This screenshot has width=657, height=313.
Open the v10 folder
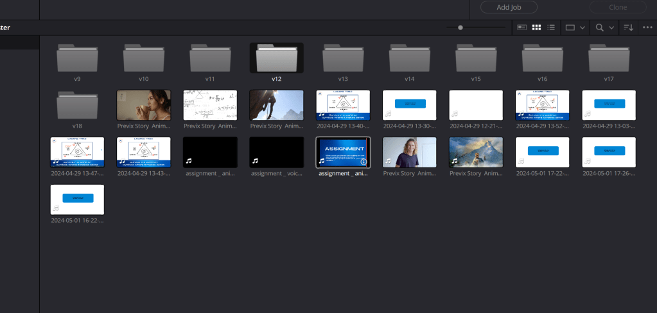click(144, 58)
